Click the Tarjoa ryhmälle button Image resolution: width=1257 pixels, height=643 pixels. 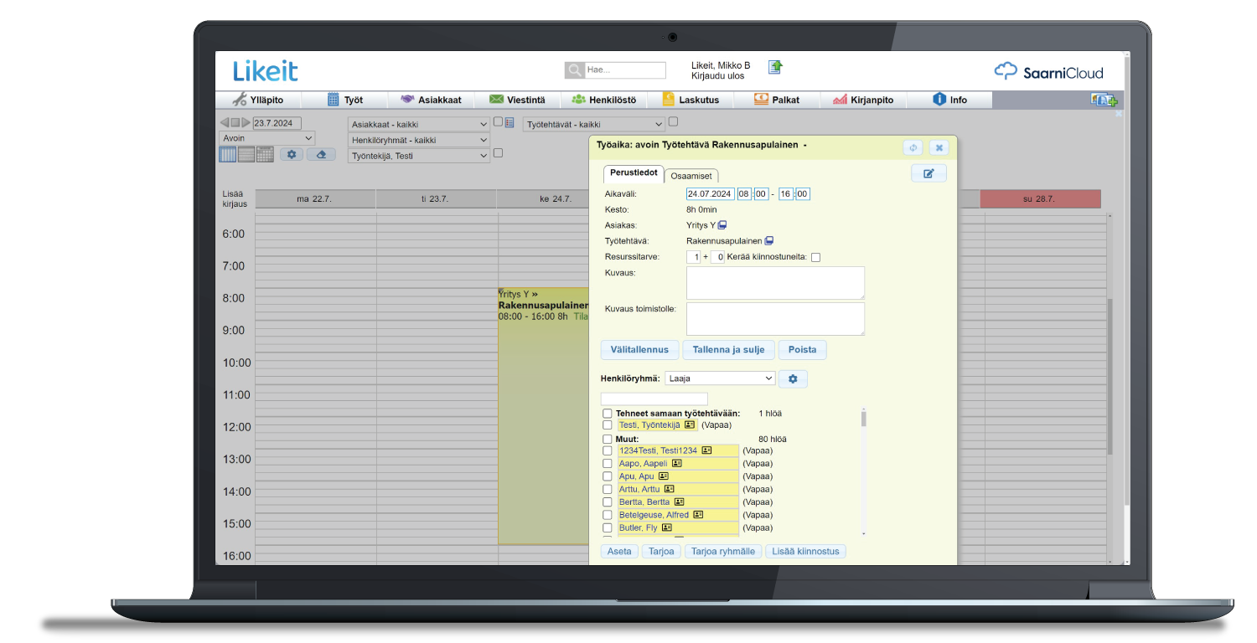[722, 551]
